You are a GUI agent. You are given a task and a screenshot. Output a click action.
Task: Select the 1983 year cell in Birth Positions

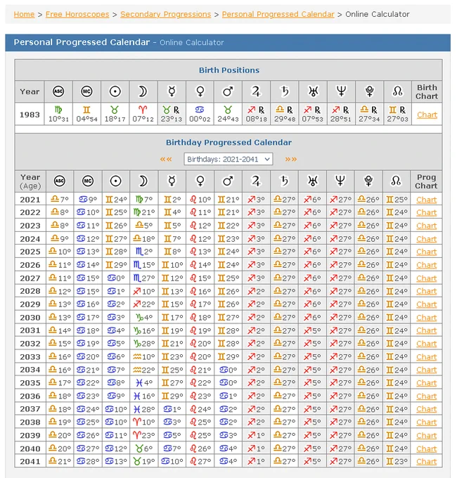[30, 114]
